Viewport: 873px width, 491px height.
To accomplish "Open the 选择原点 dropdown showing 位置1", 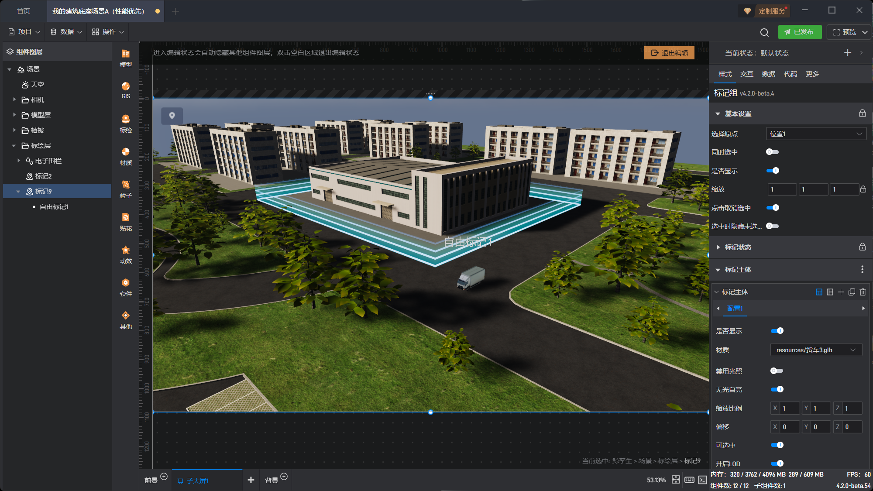I will point(816,134).
